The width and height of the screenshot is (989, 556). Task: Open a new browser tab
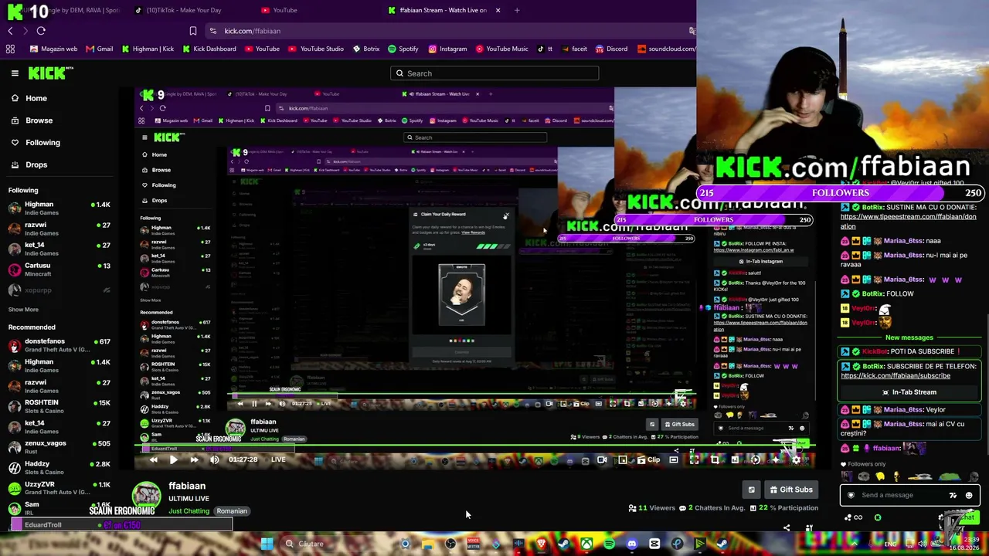coord(517,10)
